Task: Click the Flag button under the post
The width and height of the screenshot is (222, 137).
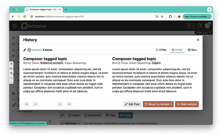Action: (x=111, y=115)
